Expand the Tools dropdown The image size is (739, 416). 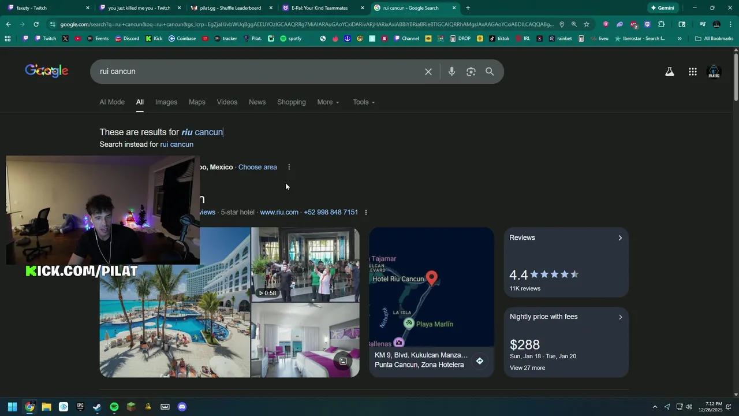(x=364, y=102)
